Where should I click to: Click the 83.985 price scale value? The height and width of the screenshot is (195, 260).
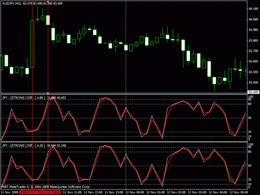(x=253, y=30)
